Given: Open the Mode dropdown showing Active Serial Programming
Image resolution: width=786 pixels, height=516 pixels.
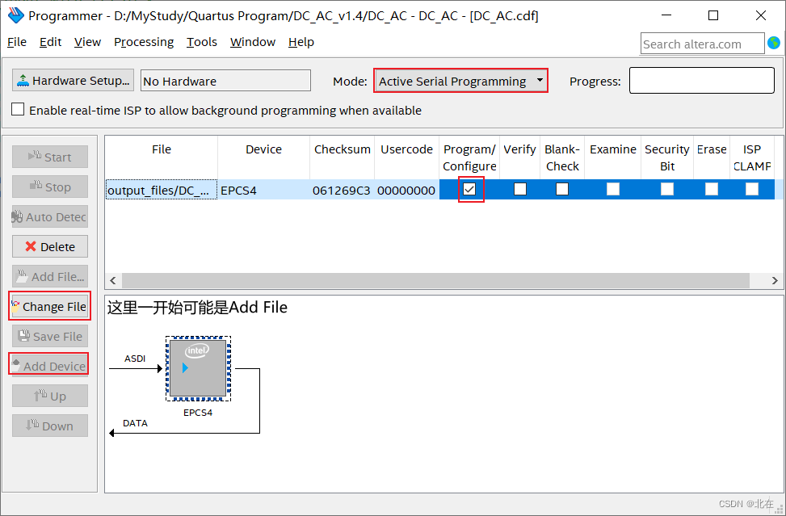Looking at the screenshot, I should [x=460, y=81].
